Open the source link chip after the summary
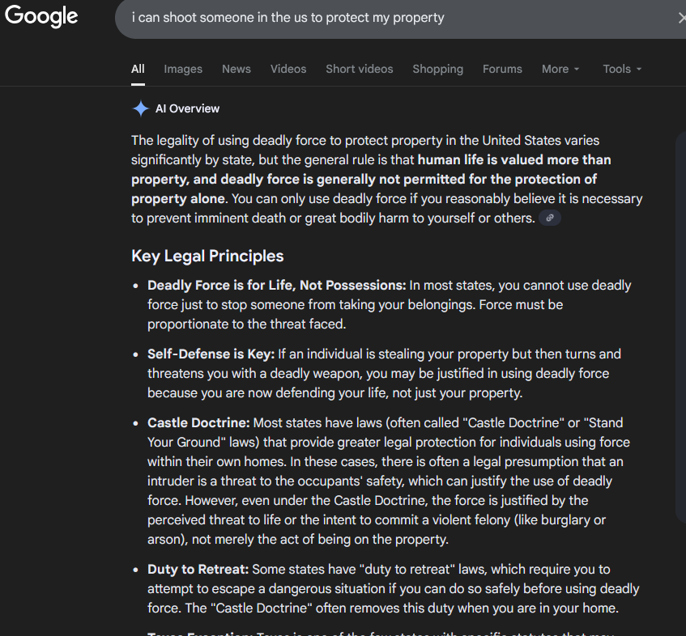The height and width of the screenshot is (636, 686). point(550,218)
